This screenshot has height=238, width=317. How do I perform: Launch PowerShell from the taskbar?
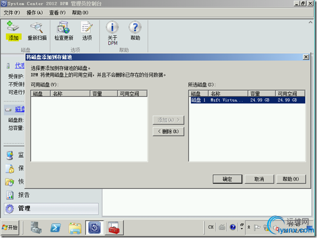pos(55,227)
